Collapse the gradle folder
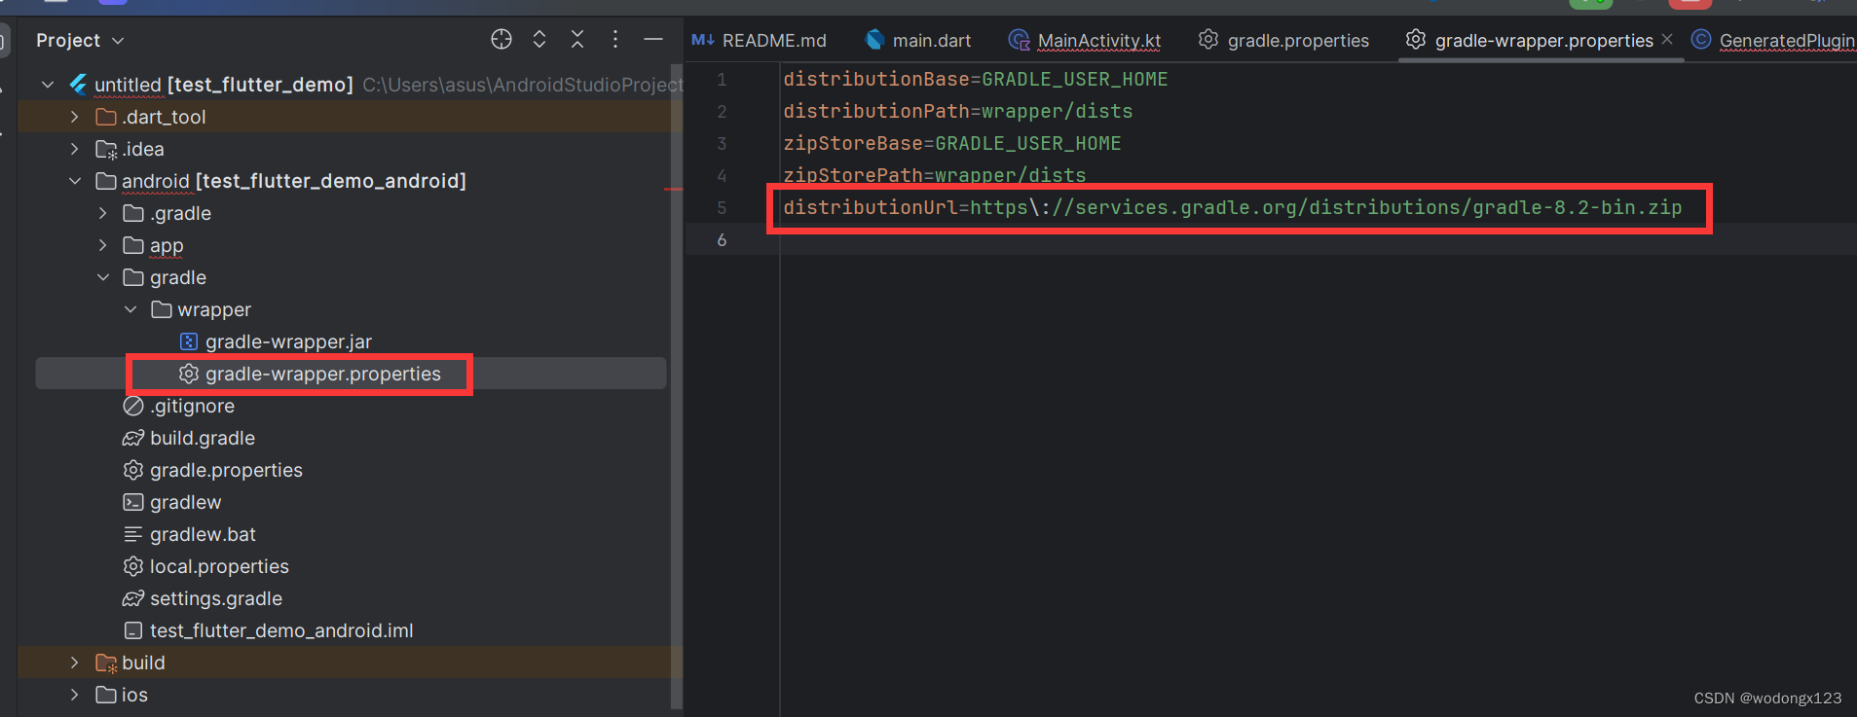1857x717 pixels. pos(103,277)
